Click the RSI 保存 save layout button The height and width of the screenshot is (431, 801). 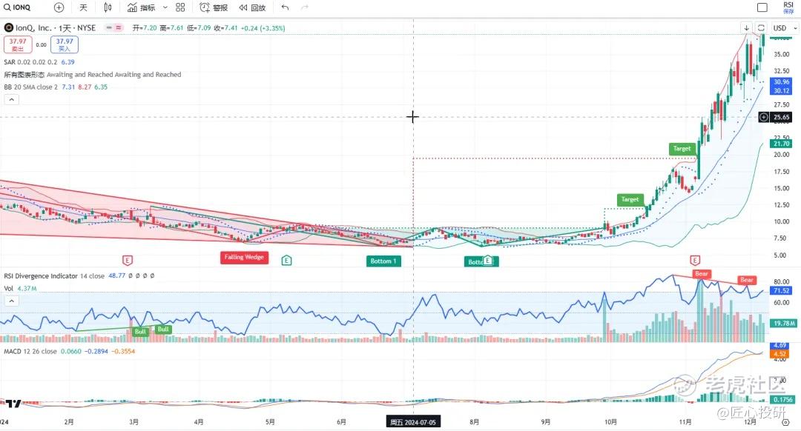point(788,7)
